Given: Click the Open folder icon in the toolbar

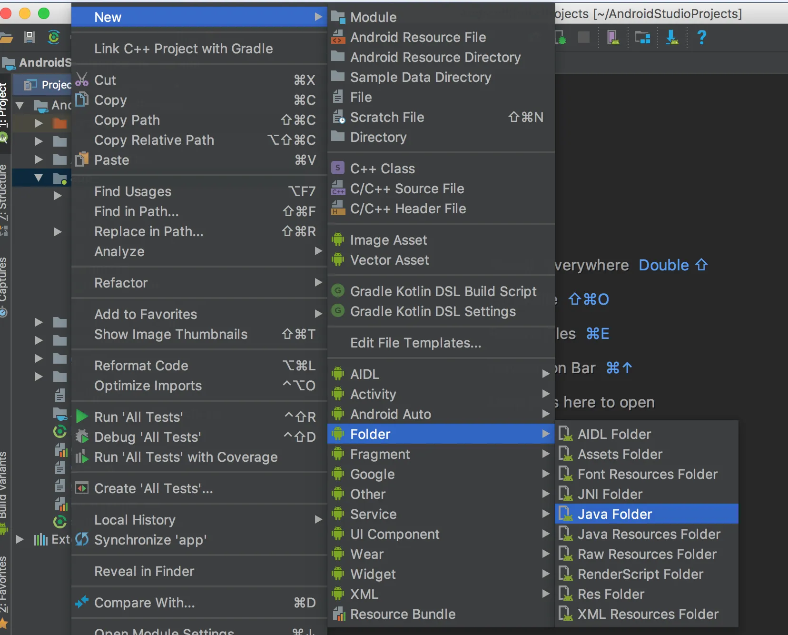Looking at the screenshot, I should pos(6,37).
